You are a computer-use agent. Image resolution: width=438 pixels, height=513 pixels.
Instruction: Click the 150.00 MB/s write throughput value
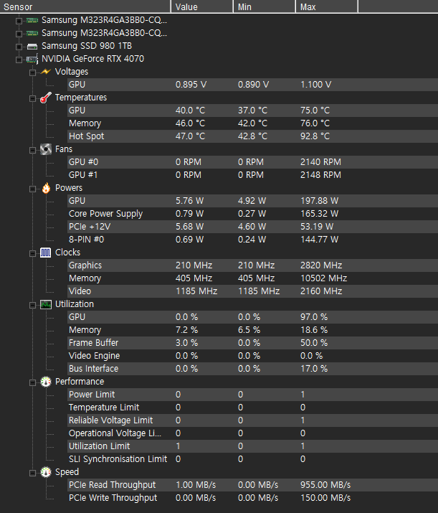click(x=325, y=498)
